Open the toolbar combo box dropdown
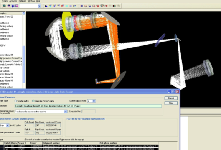 [x=39, y=6]
